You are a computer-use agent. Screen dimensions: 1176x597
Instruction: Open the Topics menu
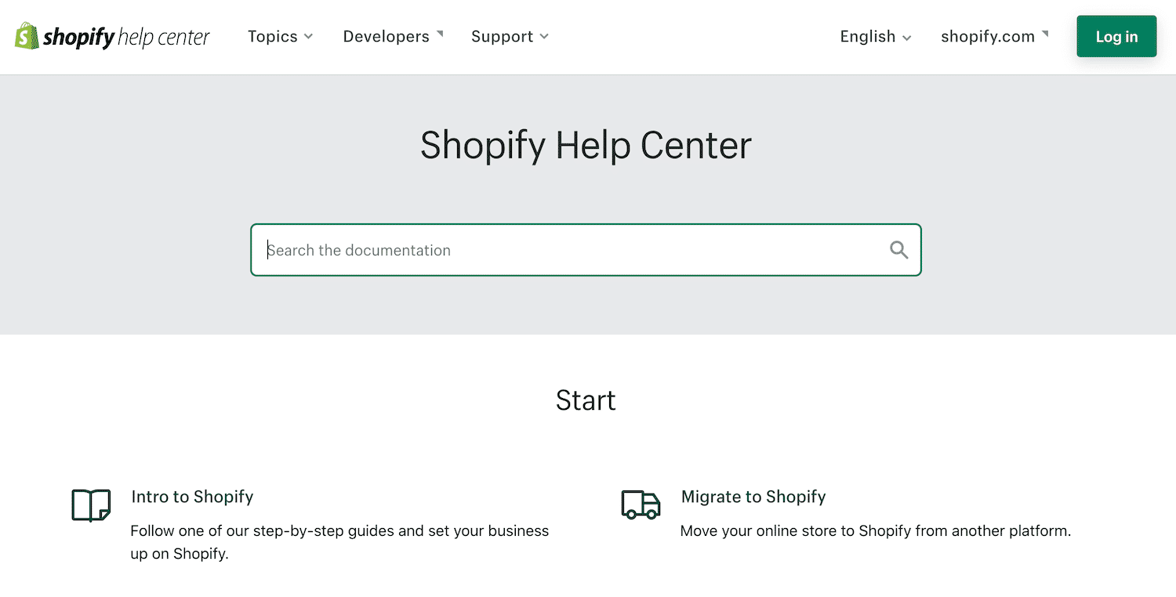click(x=272, y=36)
